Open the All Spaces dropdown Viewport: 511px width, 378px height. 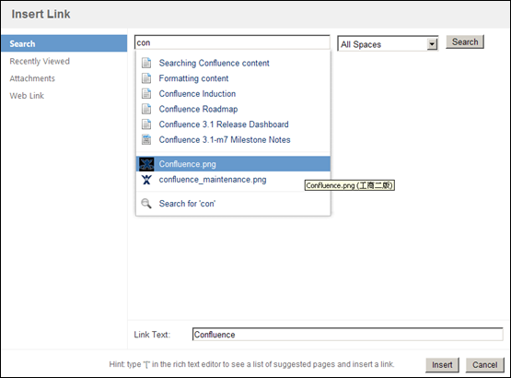[388, 44]
